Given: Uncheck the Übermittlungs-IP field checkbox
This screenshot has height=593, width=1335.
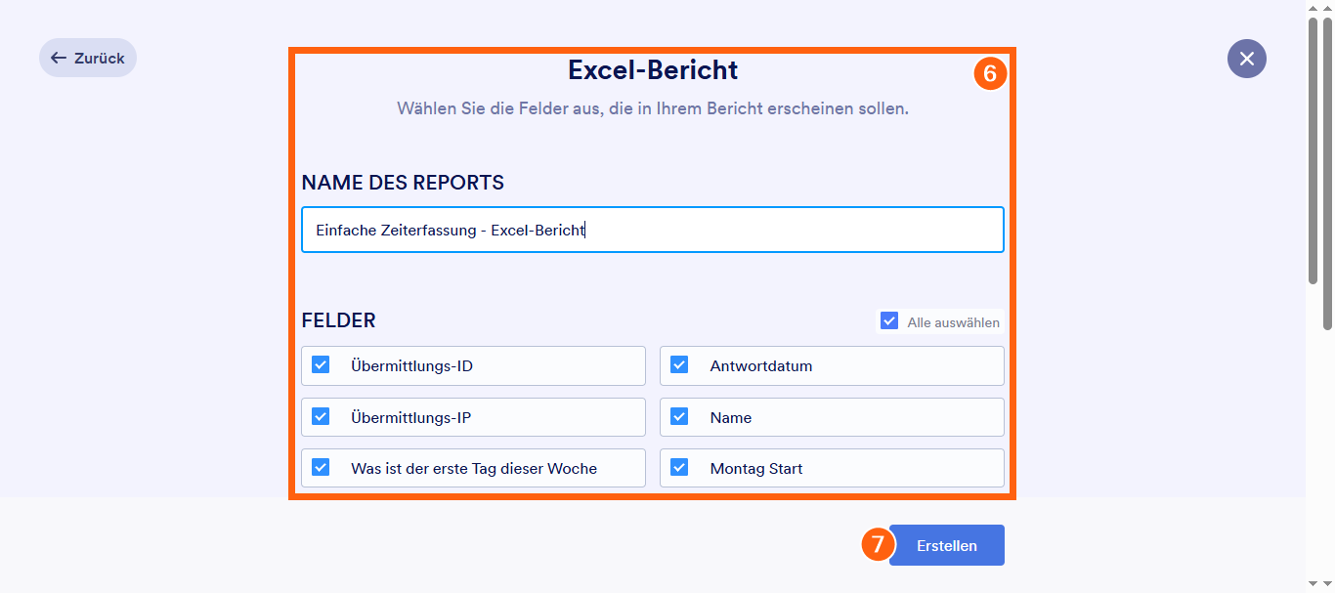Looking at the screenshot, I should 321,416.
